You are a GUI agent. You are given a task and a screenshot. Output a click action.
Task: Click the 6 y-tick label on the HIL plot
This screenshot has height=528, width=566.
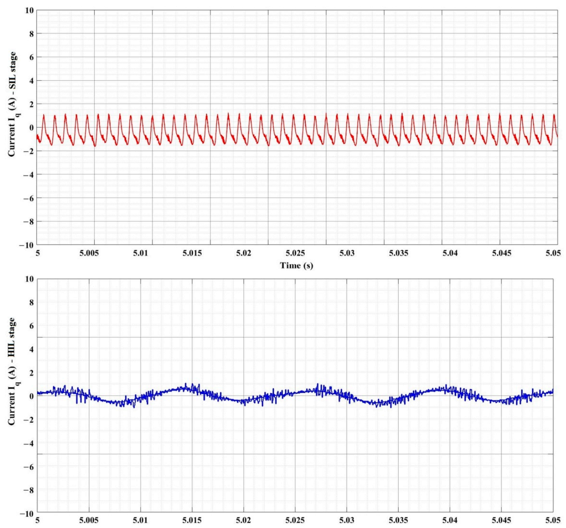tap(30, 326)
